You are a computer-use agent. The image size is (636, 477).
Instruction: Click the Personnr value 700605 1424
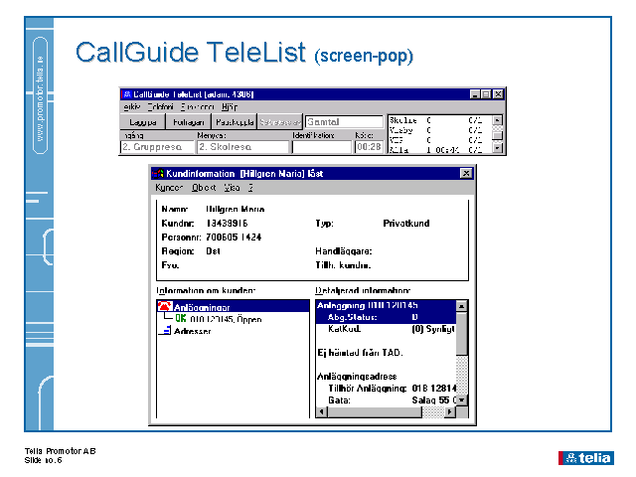coord(234,237)
